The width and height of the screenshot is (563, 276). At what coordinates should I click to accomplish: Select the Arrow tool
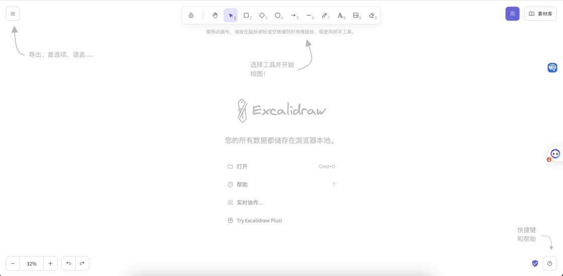pos(294,16)
